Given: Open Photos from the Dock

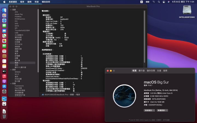Looking at the screenshot, I should pos(4,41).
